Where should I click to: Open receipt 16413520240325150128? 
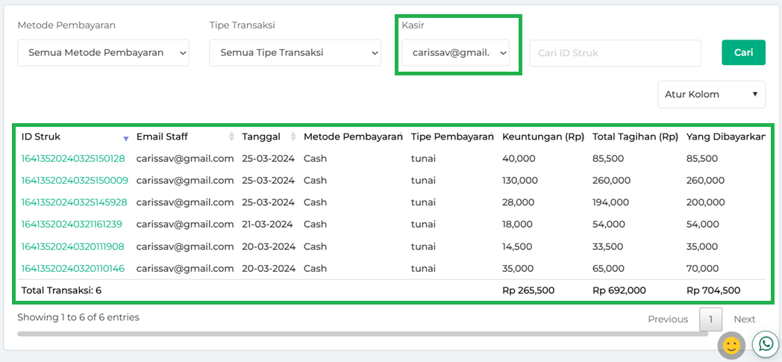73,158
